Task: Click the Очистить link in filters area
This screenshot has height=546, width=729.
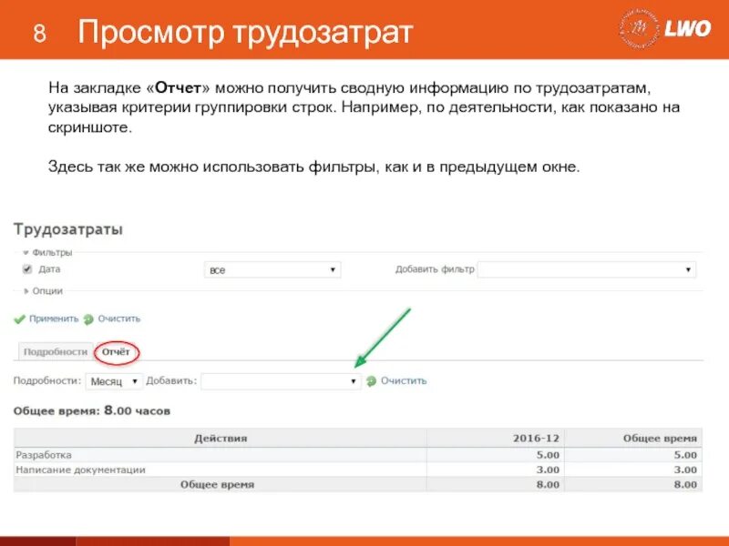Action: click(118, 319)
